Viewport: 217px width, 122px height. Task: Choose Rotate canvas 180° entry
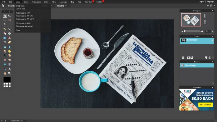[x=23, y=13]
